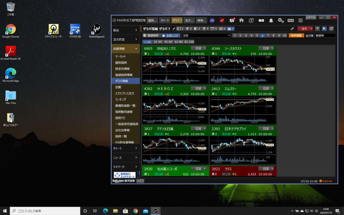
Task: Toggle the お気に入り favorites list
Action: pos(171,36)
